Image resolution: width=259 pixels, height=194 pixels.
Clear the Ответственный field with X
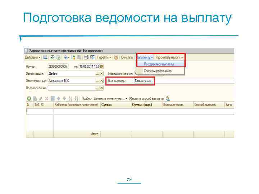101,81
